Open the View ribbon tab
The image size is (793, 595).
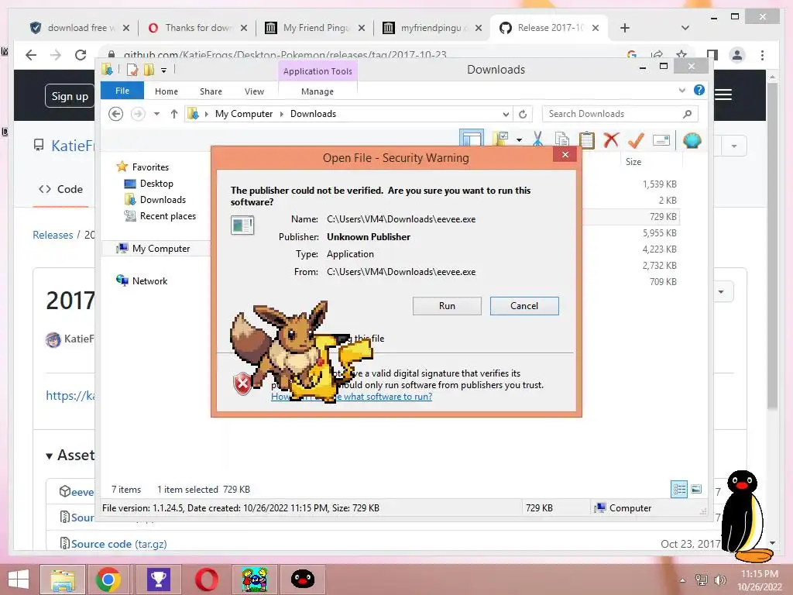[254, 91]
